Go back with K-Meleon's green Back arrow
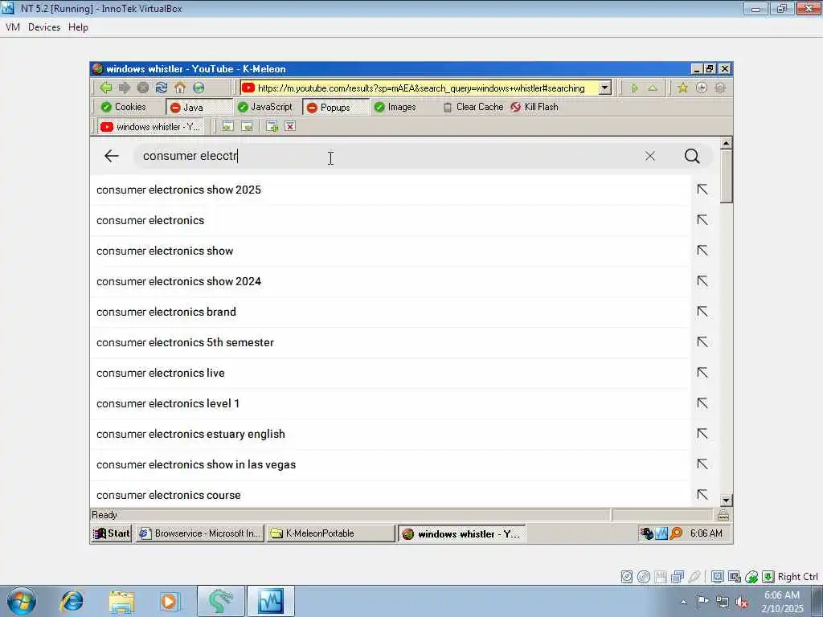This screenshot has width=823, height=617. (x=106, y=88)
